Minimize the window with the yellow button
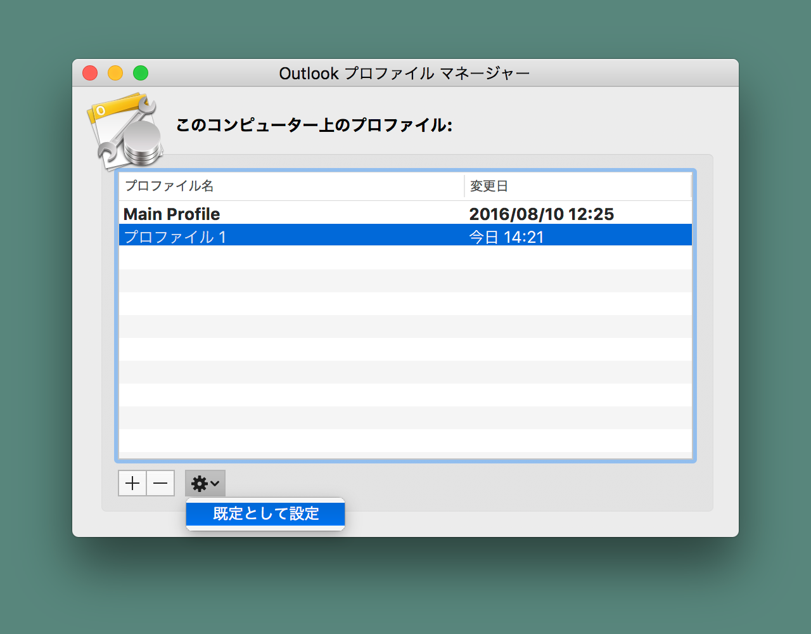This screenshot has height=634, width=811. click(x=115, y=73)
